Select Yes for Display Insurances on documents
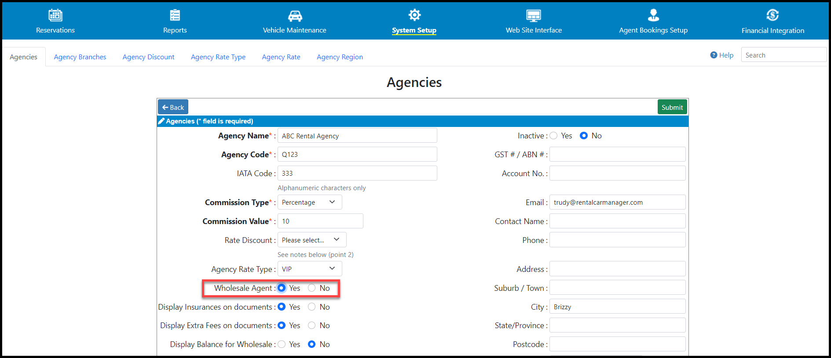 point(282,307)
